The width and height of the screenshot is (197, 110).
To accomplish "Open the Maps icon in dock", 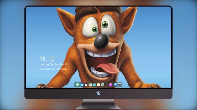I will [x=90, y=85].
